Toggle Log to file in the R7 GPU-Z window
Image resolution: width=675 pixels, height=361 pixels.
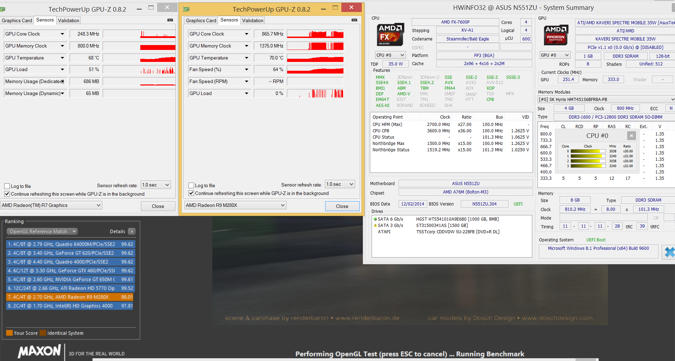coord(7,186)
